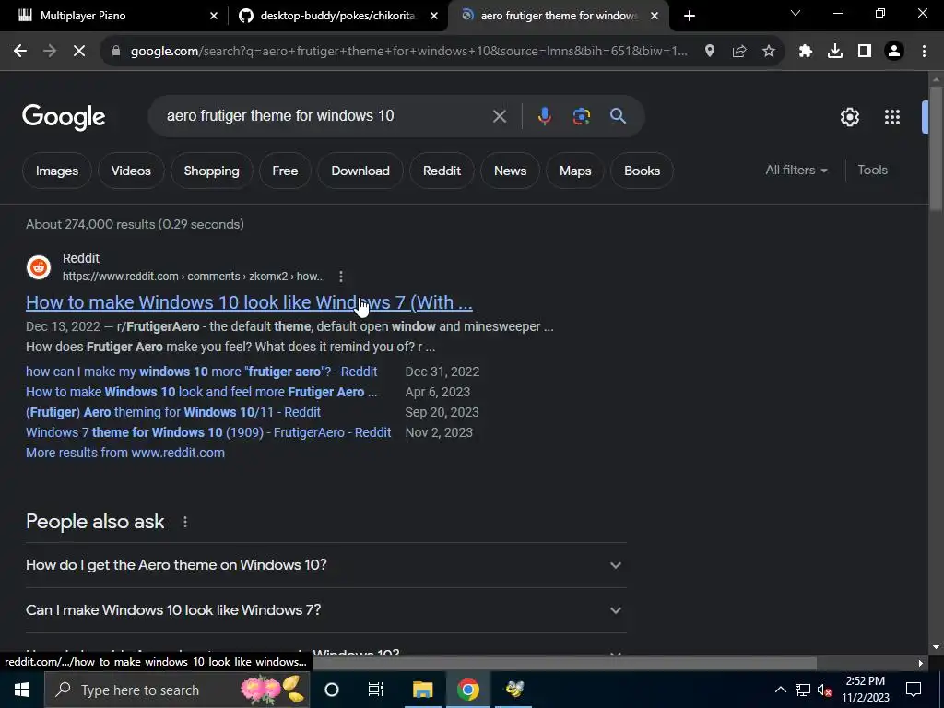Screen dimensions: 944x708
Task: Open (Frutiger) Aero theming for Windows 10/11 link
Action: click(x=172, y=412)
